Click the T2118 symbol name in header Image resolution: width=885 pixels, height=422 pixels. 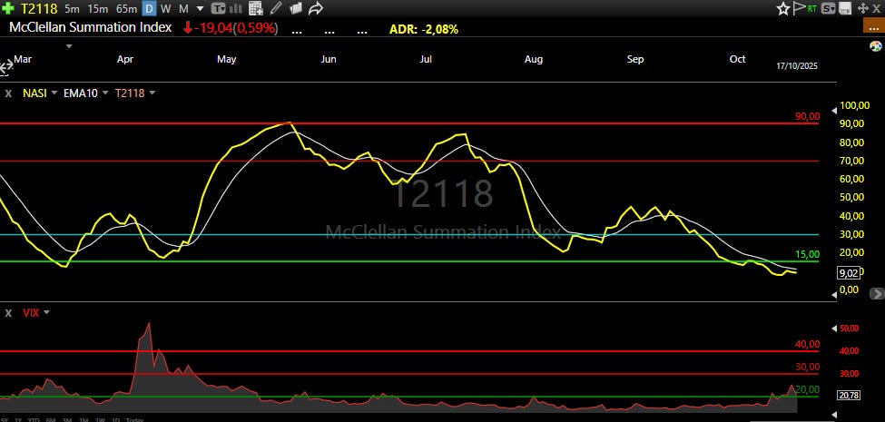(39, 8)
